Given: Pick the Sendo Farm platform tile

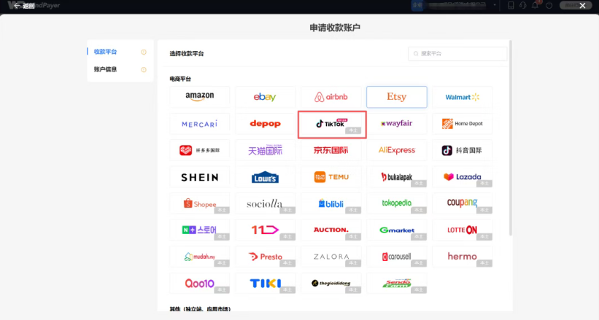Looking at the screenshot, I should pyautogui.click(x=396, y=284).
